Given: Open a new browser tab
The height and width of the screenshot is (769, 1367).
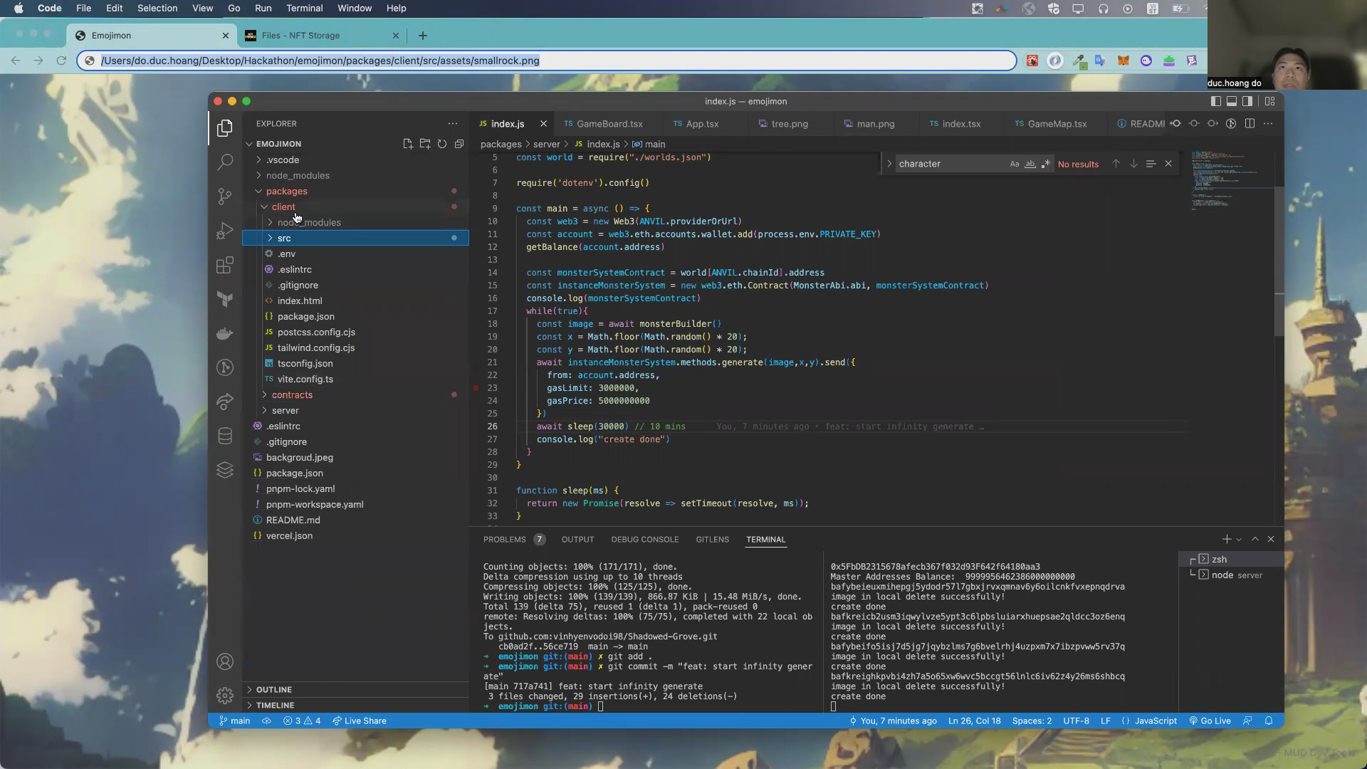Looking at the screenshot, I should [423, 36].
